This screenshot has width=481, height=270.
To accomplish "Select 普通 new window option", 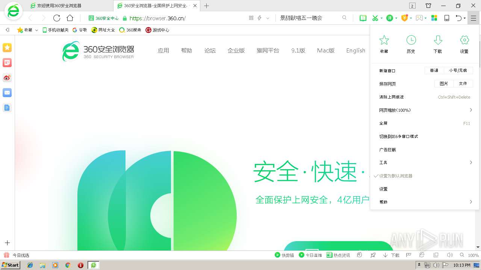I will click(434, 70).
